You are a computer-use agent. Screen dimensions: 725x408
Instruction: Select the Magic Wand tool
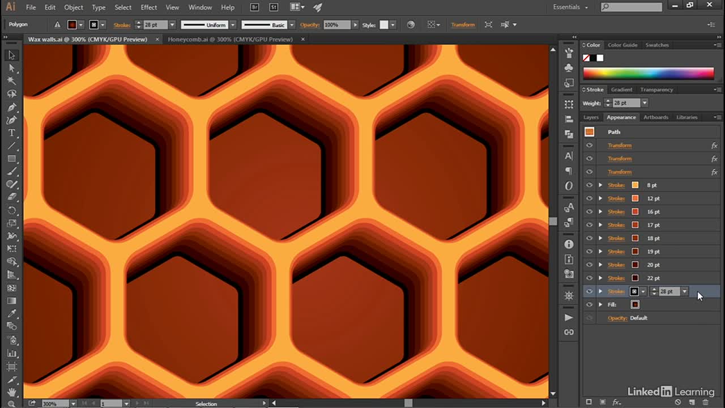click(x=11, y=81)
